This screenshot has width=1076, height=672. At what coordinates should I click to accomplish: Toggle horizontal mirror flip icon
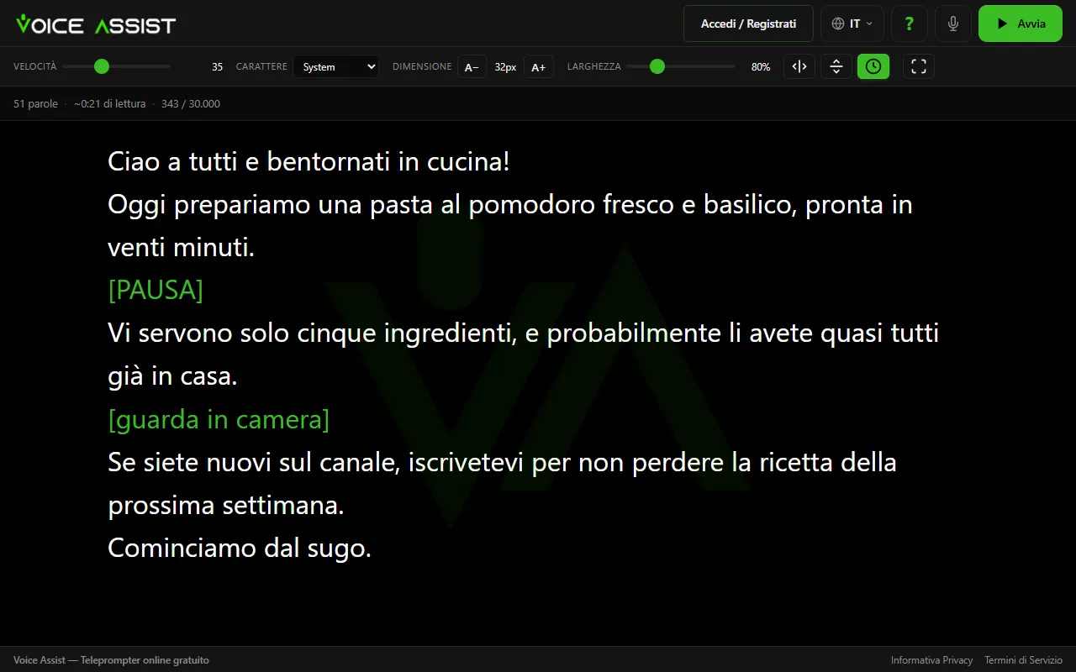[799, 66]
